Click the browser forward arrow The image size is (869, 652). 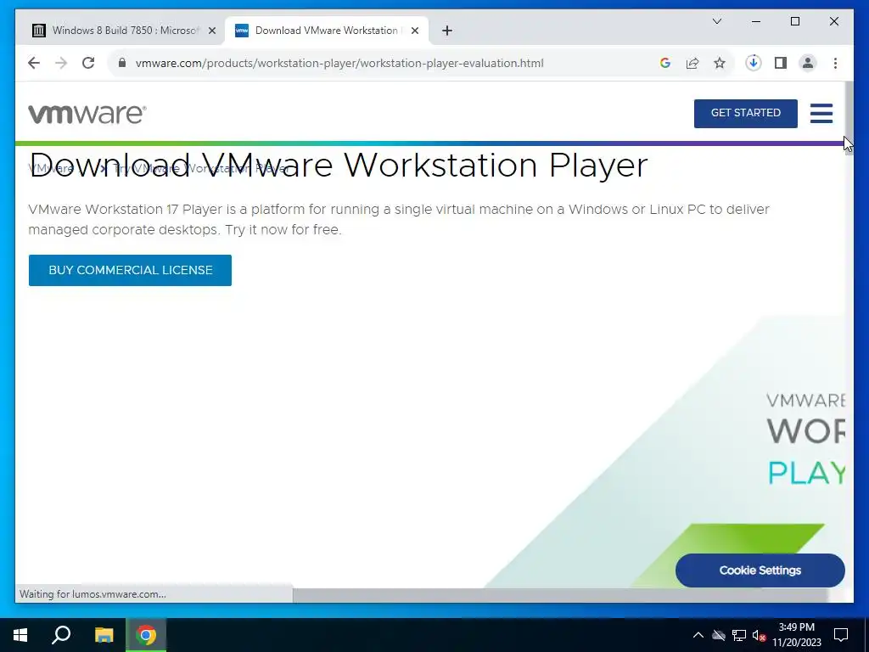pyautogui.click(x=61, y=63)
